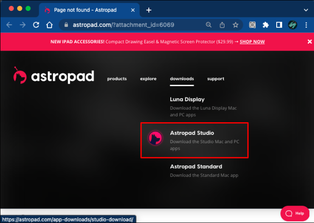
Task: Follow the SHOP NOW link
Action: 252,42
